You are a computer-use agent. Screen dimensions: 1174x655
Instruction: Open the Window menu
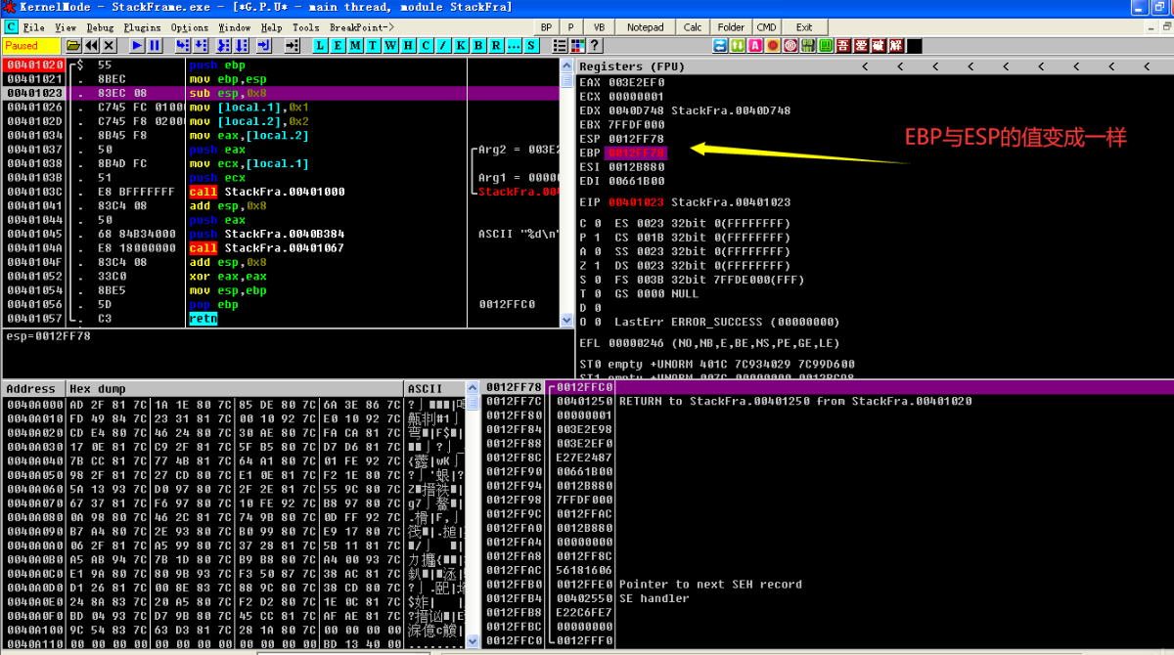click(235, 27)
